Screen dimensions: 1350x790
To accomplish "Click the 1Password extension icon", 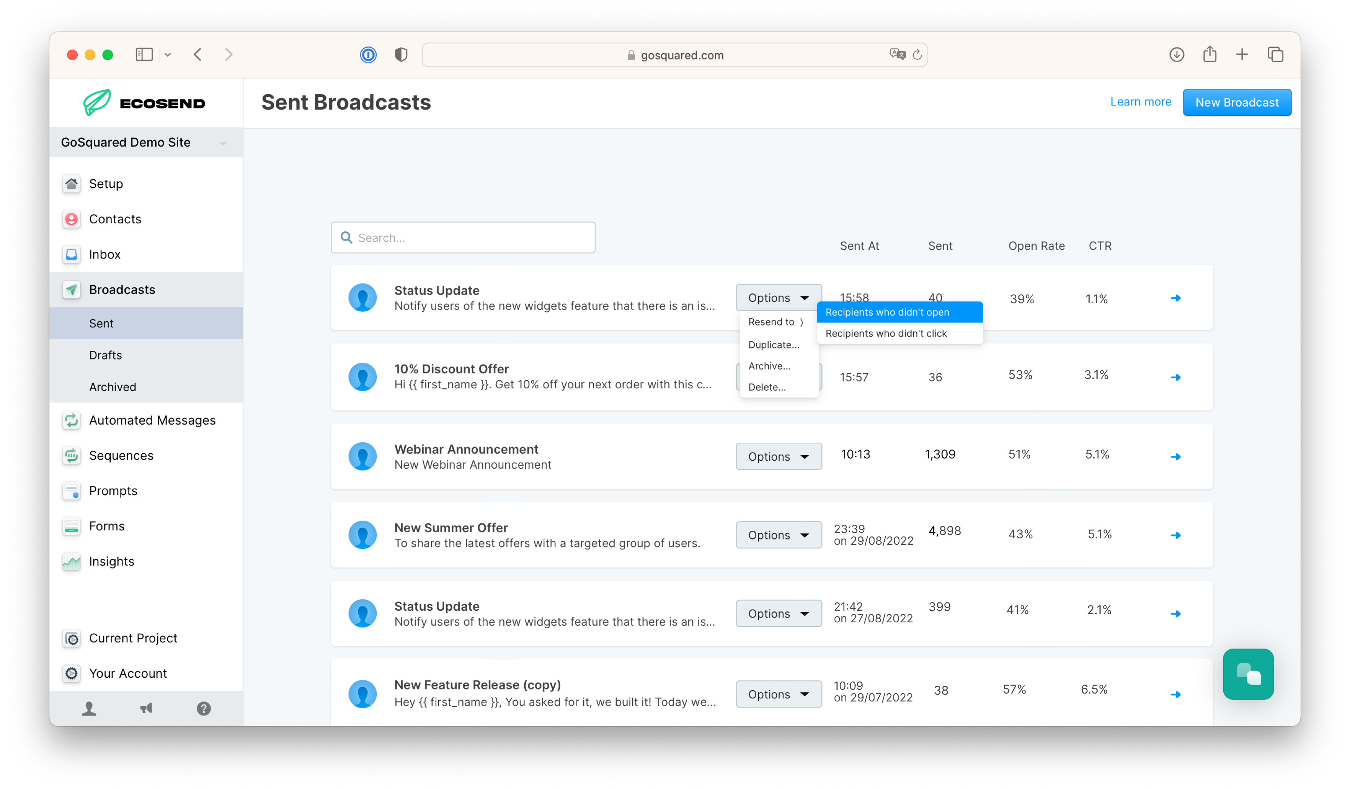I will [368, 55].
